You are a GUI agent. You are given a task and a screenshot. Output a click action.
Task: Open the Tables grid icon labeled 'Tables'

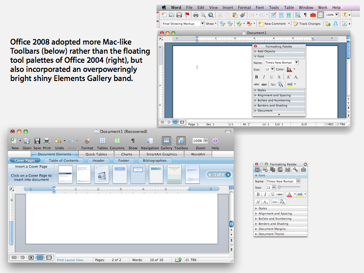pos(102,141)
